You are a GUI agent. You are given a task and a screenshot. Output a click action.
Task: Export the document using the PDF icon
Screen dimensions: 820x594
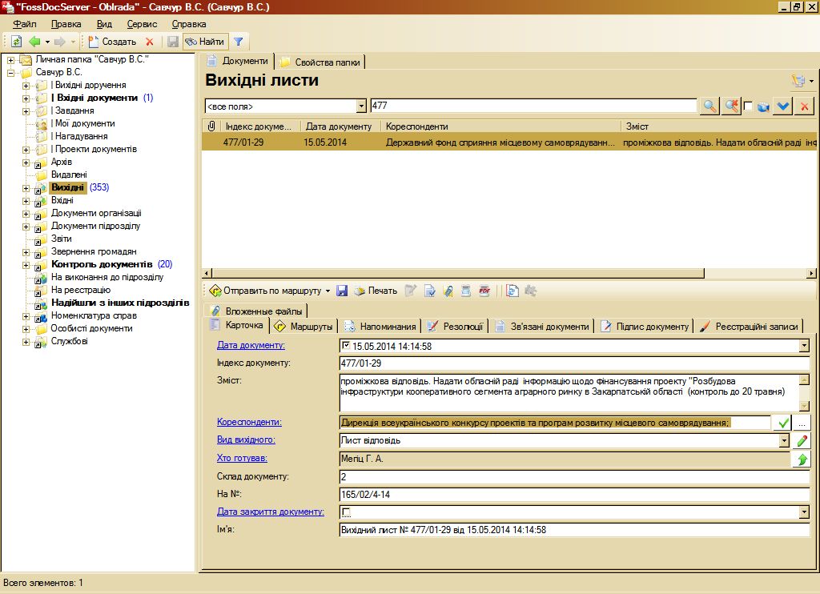point(484,291)
